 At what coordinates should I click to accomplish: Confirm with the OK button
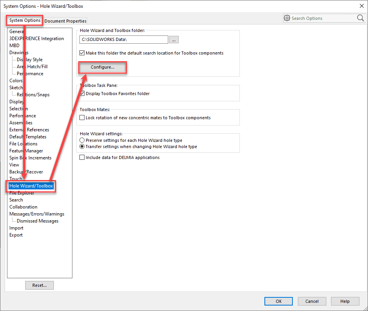pyautogui.click(x=278, y=301)
